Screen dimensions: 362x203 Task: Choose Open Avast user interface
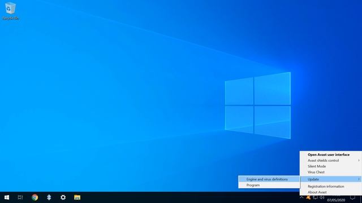point(331,155)
